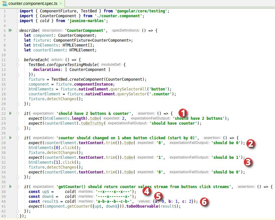Click line number 10 in the gutter
The height and width of the screenshot is (220, 275).
pyautogui.click(x=4, y=55)
